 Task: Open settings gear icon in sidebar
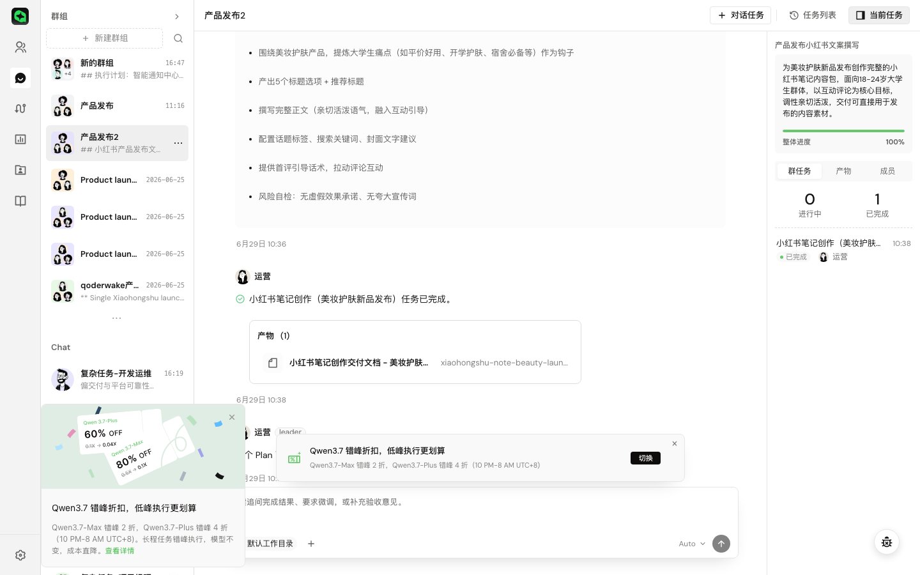coord(20,555)
